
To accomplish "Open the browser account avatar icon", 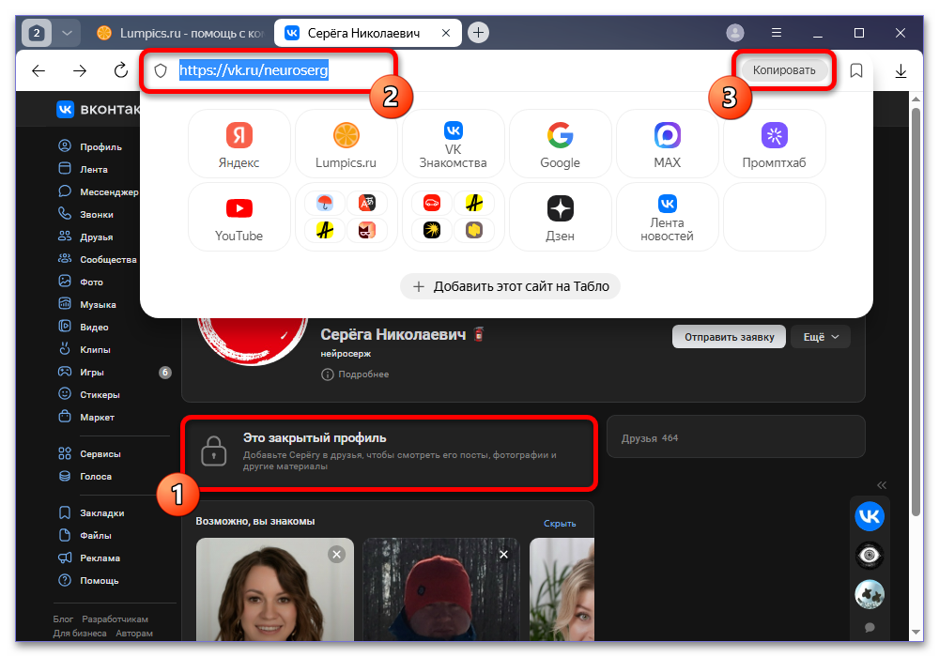I will coord(735,33).
